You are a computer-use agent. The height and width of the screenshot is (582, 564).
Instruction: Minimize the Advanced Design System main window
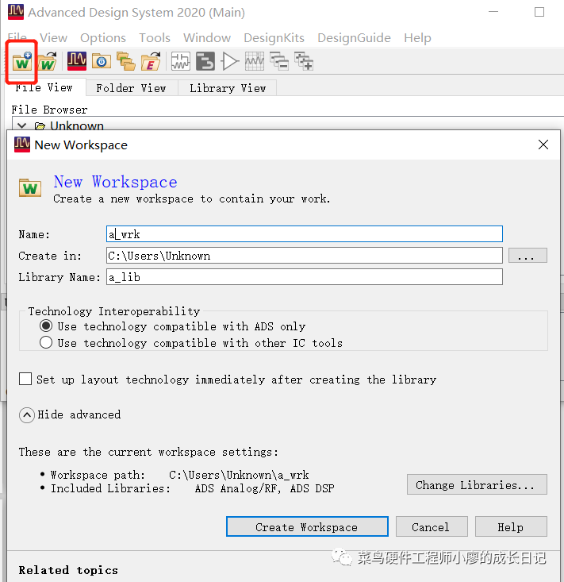(x=493, y=12)
